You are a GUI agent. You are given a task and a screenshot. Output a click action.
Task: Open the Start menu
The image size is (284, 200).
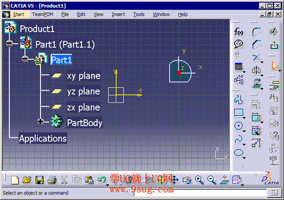click(x=19, y=14)
